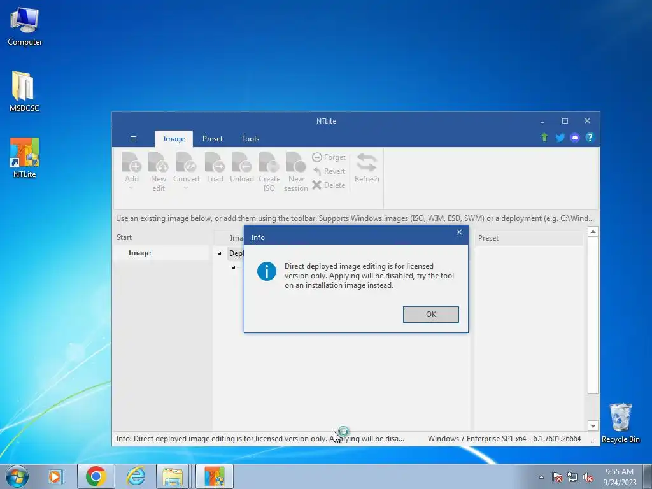Switch to the Preset tab
This screenshot has height=489, width=652.
click(213, 139)
